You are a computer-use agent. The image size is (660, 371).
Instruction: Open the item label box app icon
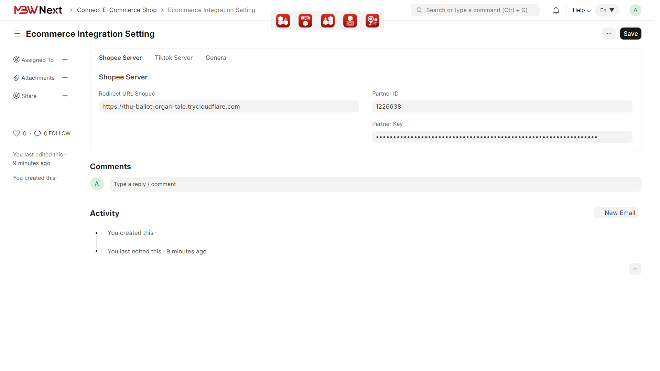(x=305, y=21)
